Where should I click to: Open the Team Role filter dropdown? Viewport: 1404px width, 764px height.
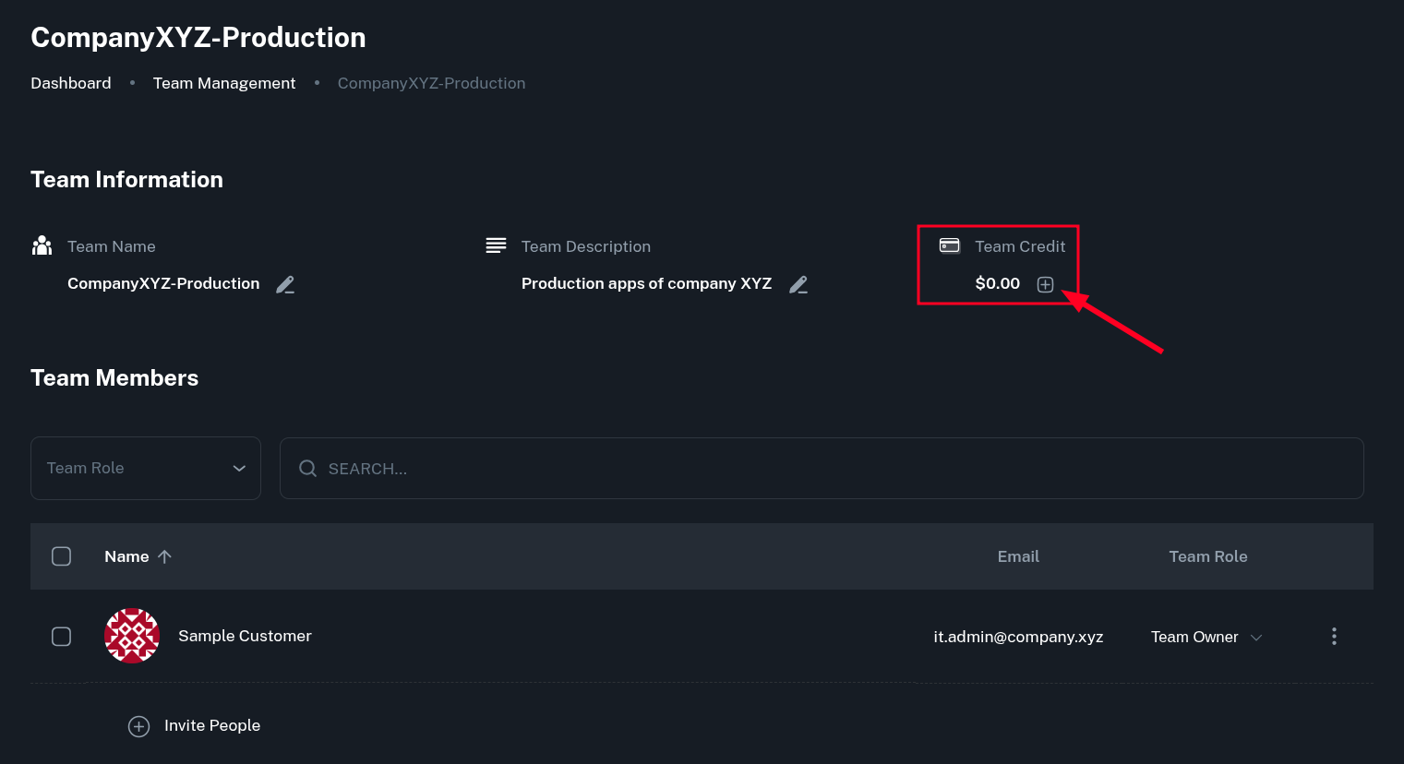coord(146,469)
